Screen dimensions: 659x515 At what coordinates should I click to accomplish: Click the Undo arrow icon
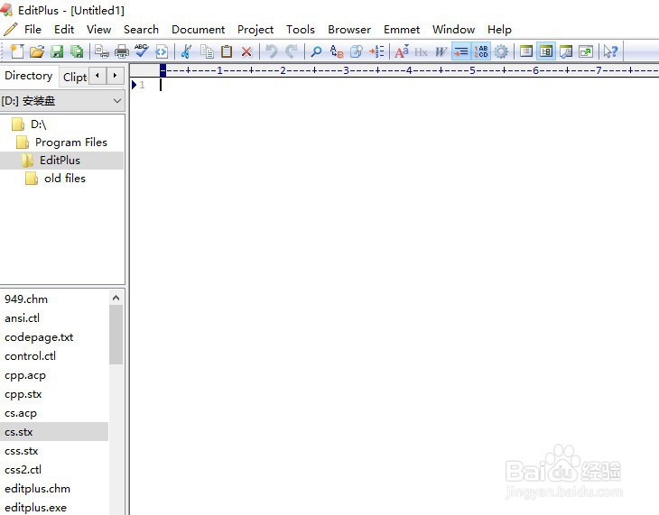pyautogui.click(x=272, y=51)
